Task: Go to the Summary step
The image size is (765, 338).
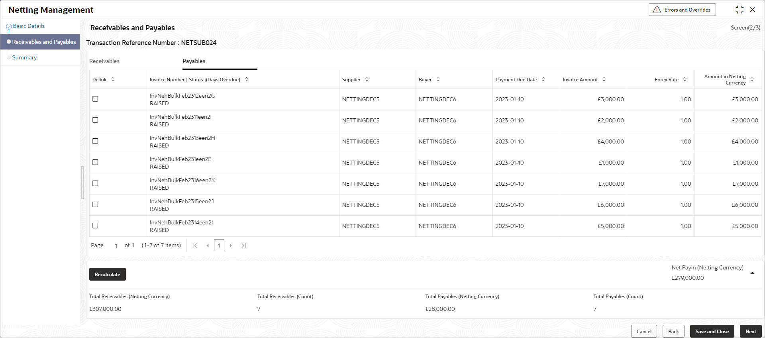Action: [x=24, y=57]
